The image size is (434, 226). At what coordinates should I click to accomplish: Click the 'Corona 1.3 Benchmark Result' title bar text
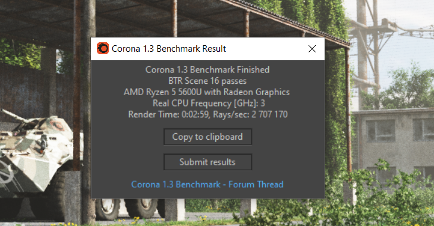point(169,49)
